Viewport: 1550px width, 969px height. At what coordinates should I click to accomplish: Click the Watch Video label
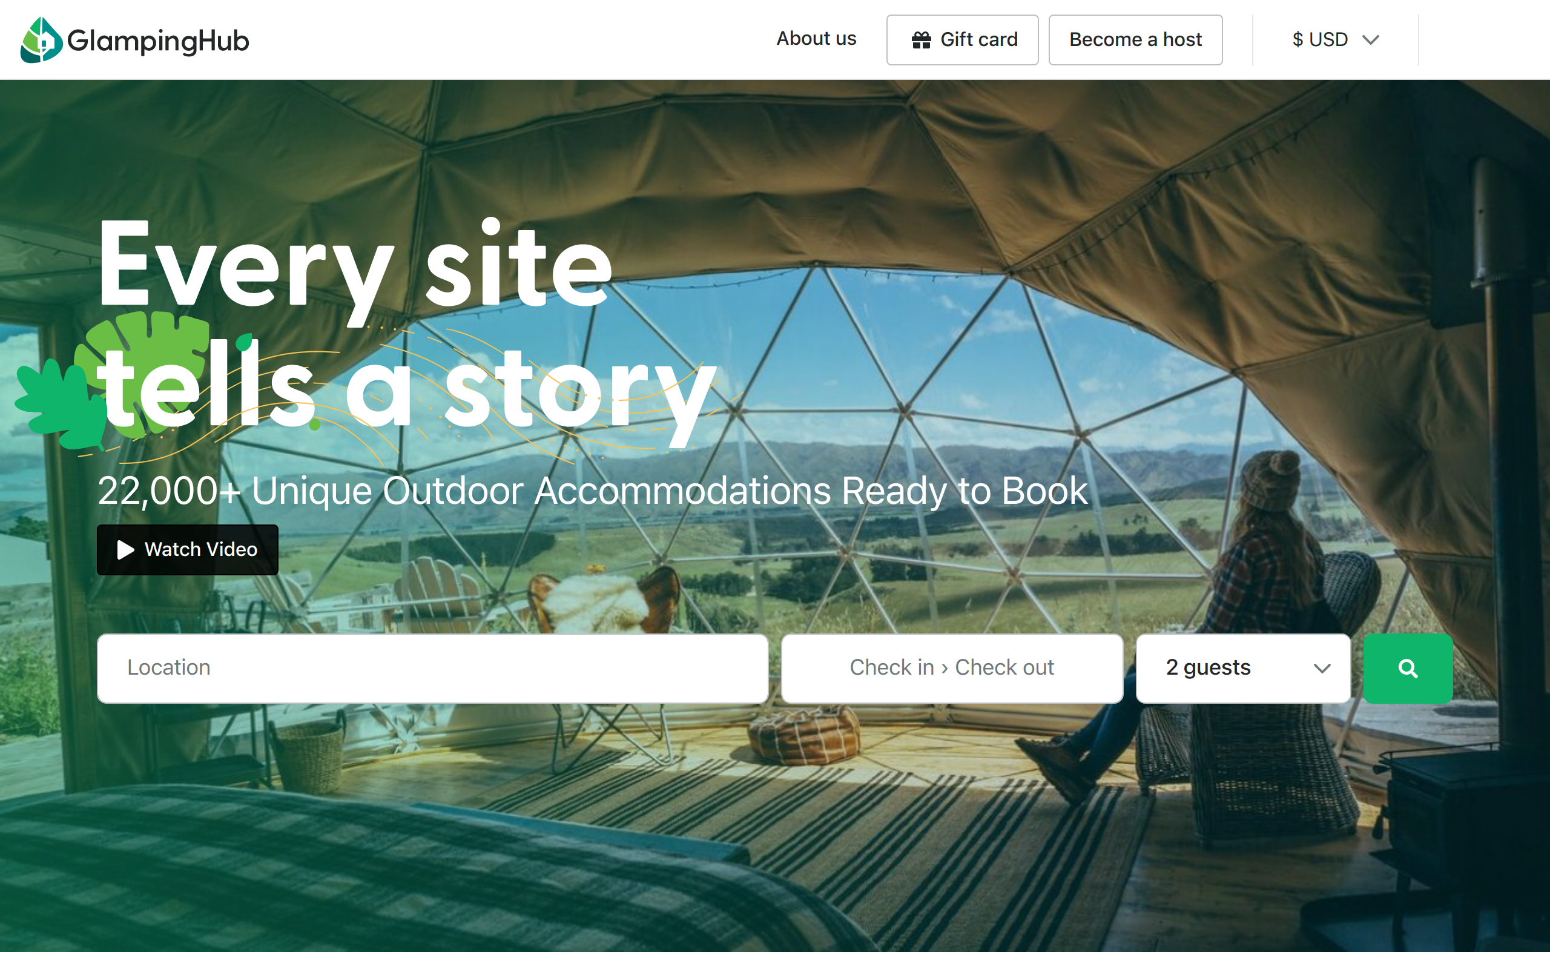(x=201, y=549)
